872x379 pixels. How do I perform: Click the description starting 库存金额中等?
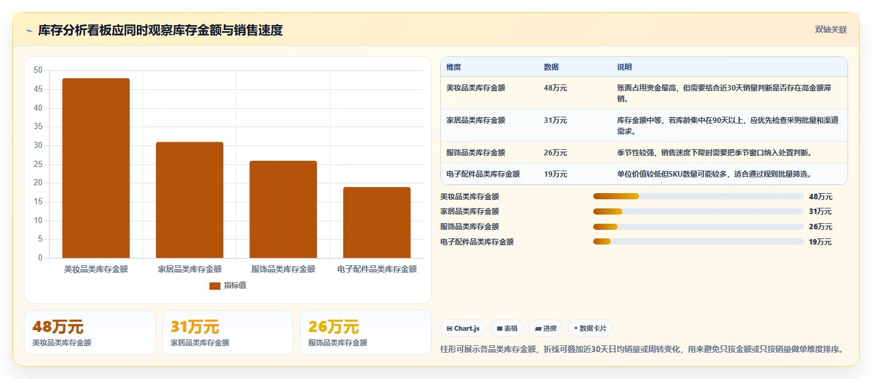pos(728,126)
